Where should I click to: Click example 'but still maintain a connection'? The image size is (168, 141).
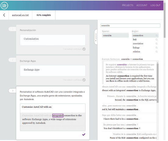coord(121,109)
